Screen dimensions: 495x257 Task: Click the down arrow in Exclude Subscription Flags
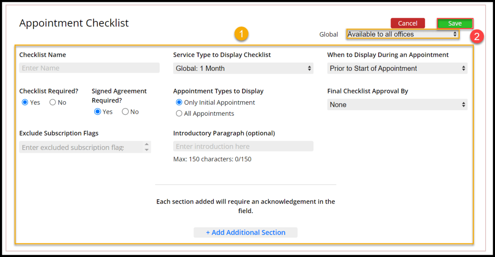[x=146, y=150]
